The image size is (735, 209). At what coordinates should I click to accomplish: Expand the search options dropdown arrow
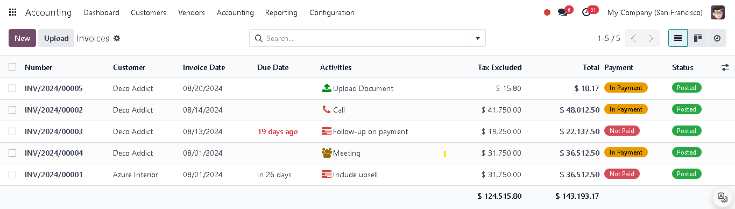pyautogui.click(x=477, y=38)
